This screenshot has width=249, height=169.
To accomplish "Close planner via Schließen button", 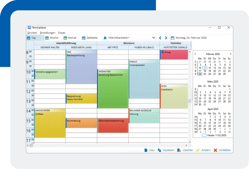I will (222, 150).
